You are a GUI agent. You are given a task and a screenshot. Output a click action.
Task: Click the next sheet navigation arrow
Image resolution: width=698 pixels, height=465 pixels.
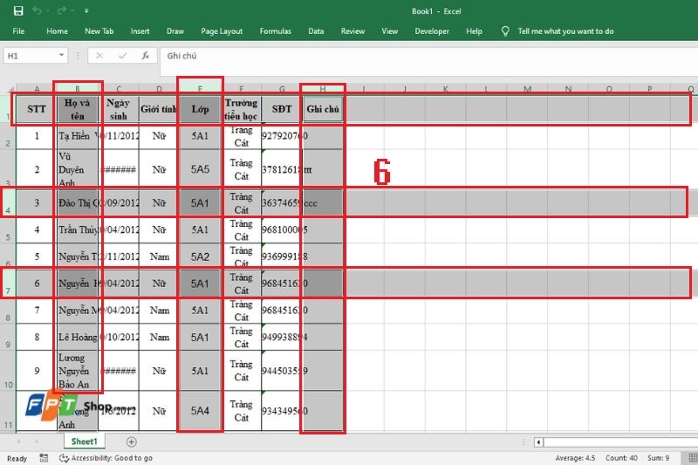coord(37,441)
